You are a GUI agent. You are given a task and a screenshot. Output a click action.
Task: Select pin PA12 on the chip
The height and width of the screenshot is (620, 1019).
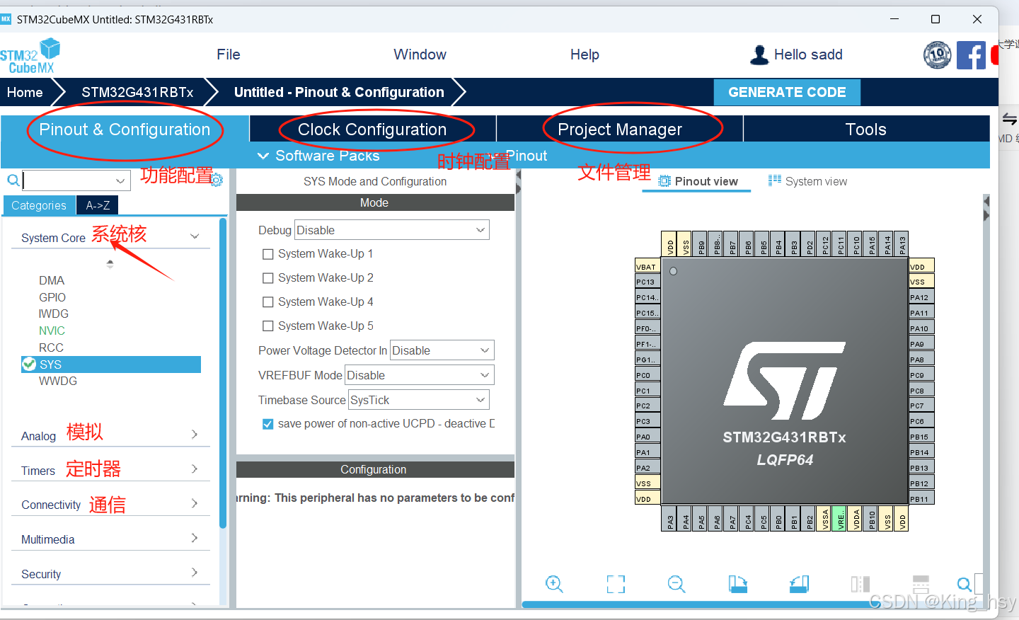pos(921,297)
